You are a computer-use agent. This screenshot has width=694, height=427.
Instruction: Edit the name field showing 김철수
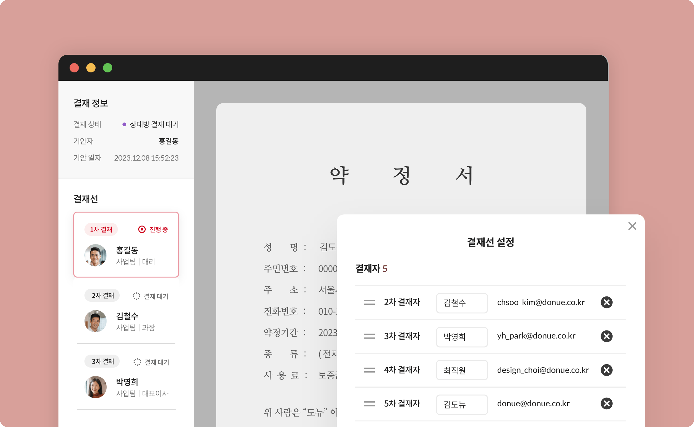462,303
